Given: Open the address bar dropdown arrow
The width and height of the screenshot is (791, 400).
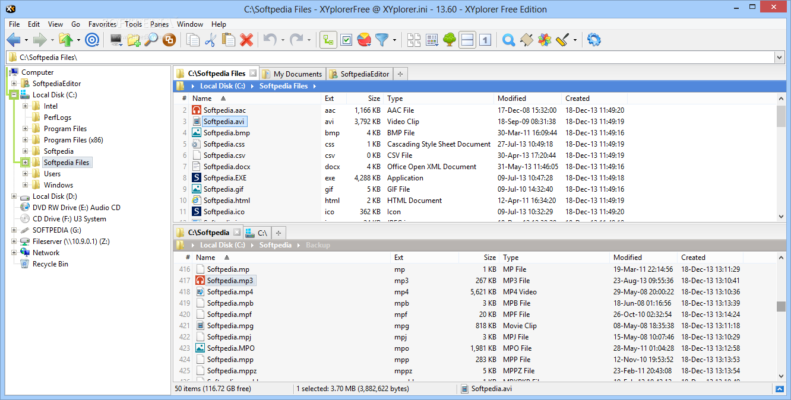Looking at the screenshot, I should click(779, 58).
